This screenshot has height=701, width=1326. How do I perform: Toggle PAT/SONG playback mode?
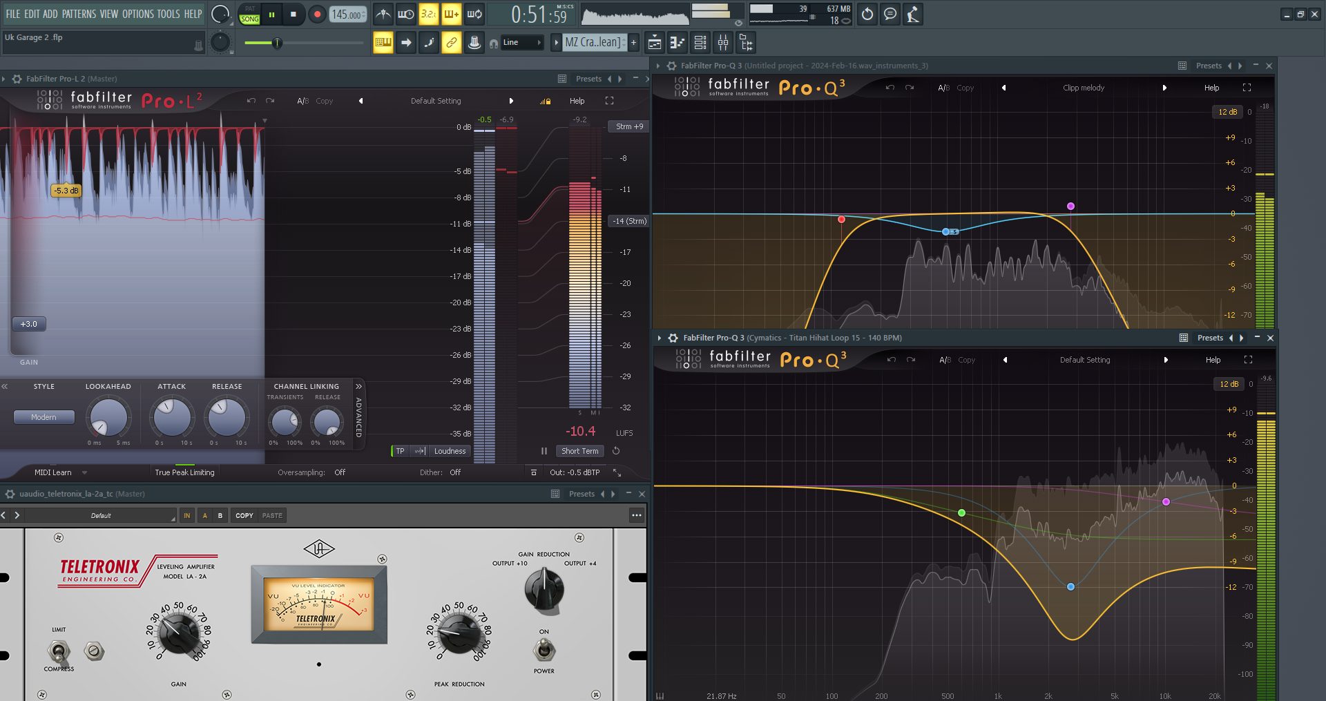click(x=249, y=14)
